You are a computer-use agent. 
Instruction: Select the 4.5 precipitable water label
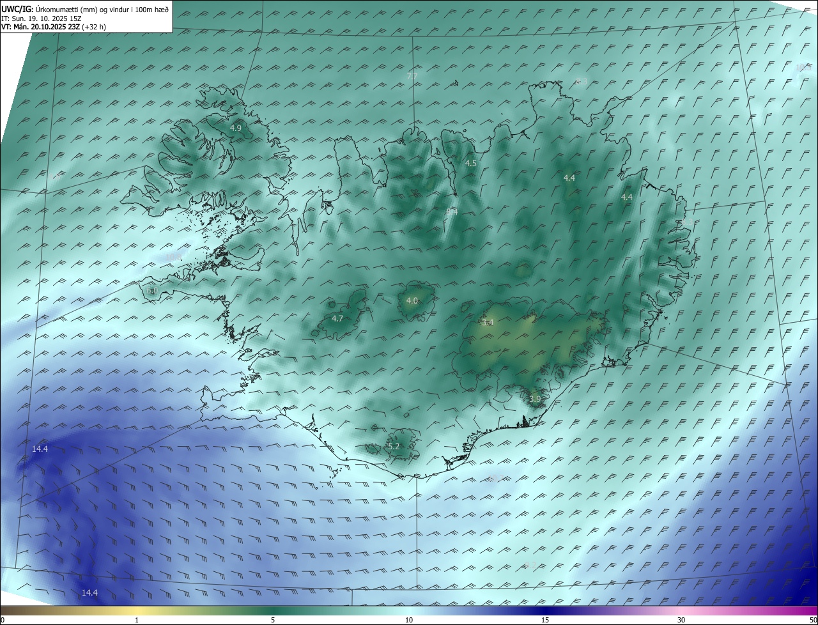pyautogui.click(x=471, y=164)
